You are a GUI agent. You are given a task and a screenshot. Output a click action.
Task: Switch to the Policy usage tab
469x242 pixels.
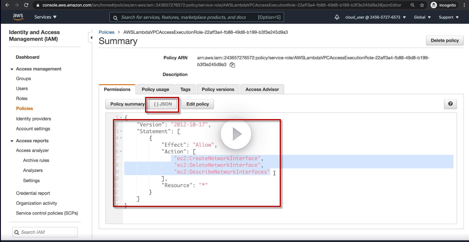click(x=155, y=89)
